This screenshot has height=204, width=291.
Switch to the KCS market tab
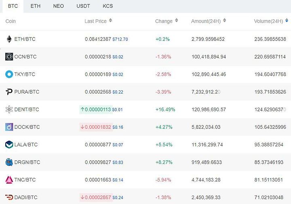pyautogui.click(x=108, y=6)
